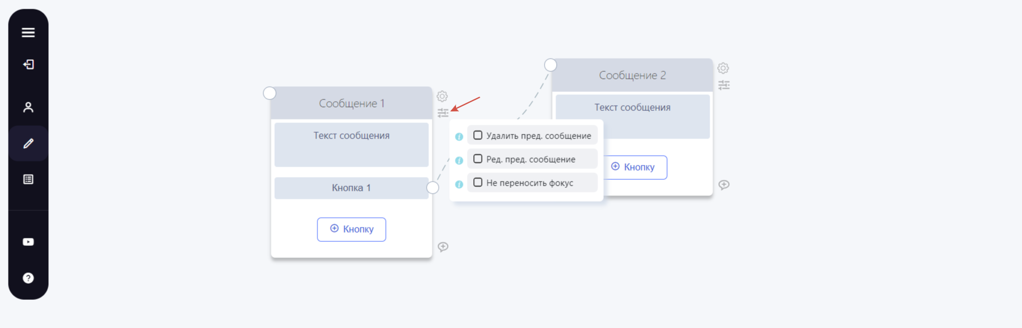Enable Ред. пред. сообщение checkbox

pos(478,159)
